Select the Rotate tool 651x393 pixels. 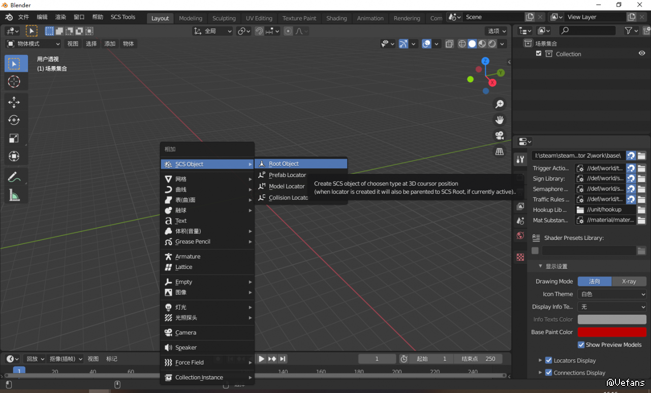(14, 120)
